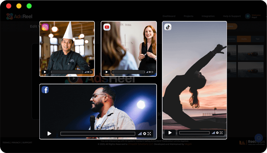Play the Instagram chef video
The height and width of the screenshot is (153, 267).
click(x=45, y=72)
